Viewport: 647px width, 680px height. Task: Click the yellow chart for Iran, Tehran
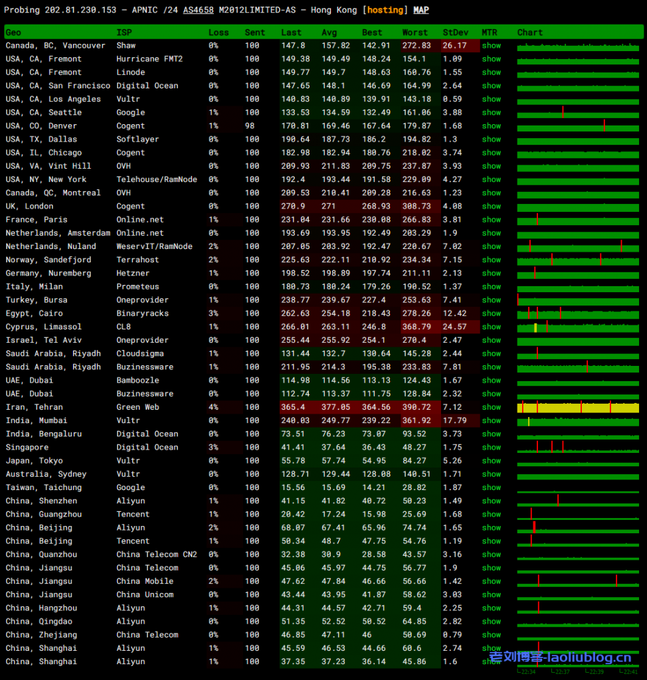578,407
